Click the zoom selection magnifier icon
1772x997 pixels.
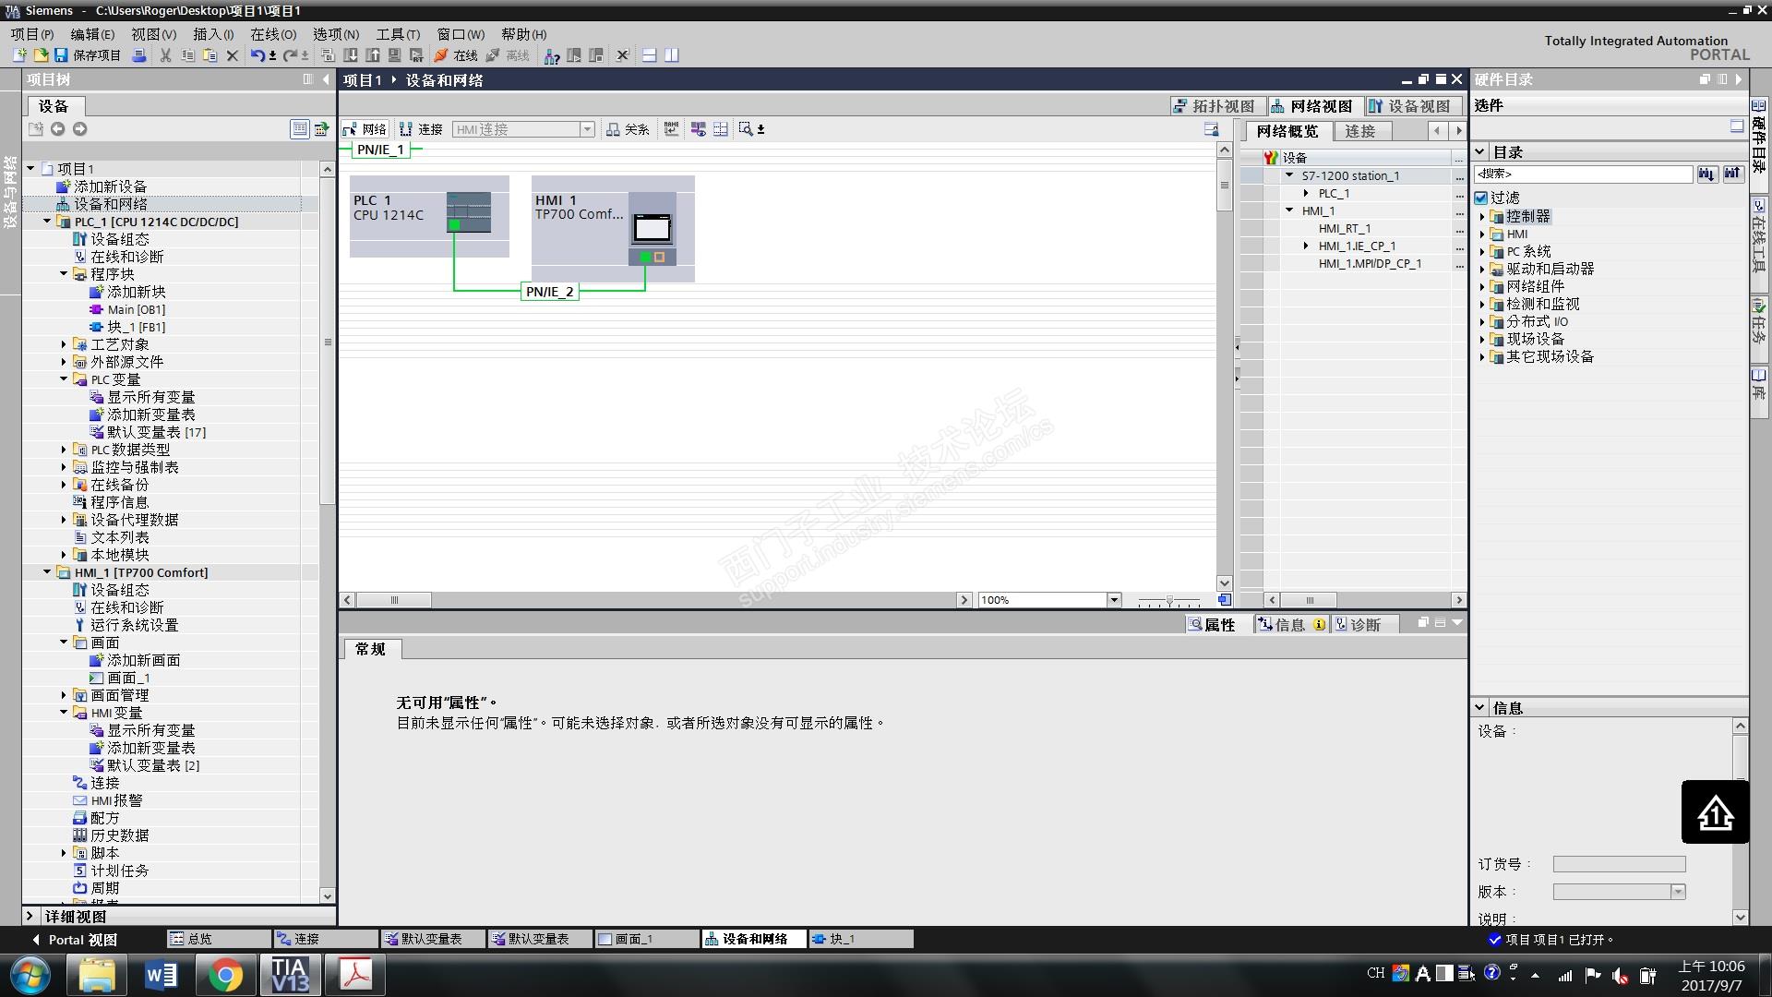(x=746, y=129)
